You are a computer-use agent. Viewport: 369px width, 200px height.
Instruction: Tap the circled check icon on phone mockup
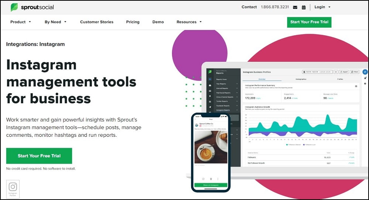[203, 179]
